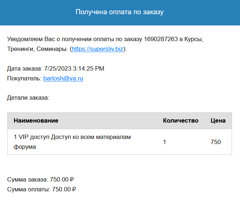The width and height of the screenshot is (240, 211).
Task: Open the https://supersliv.biz link
Action: tap(98, 49)
